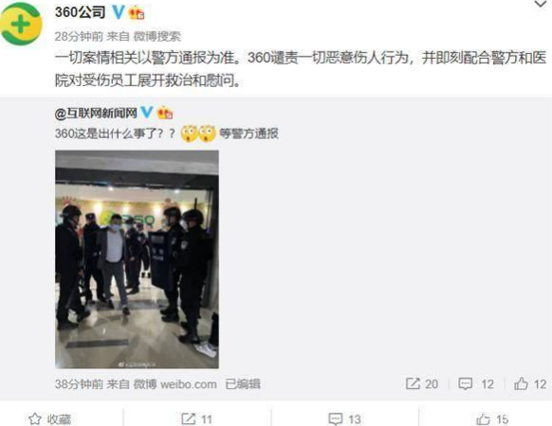Viewport: 552px width, 426px height.
Task: Repost the original post with 20 shares
Action: click(422, 383)
